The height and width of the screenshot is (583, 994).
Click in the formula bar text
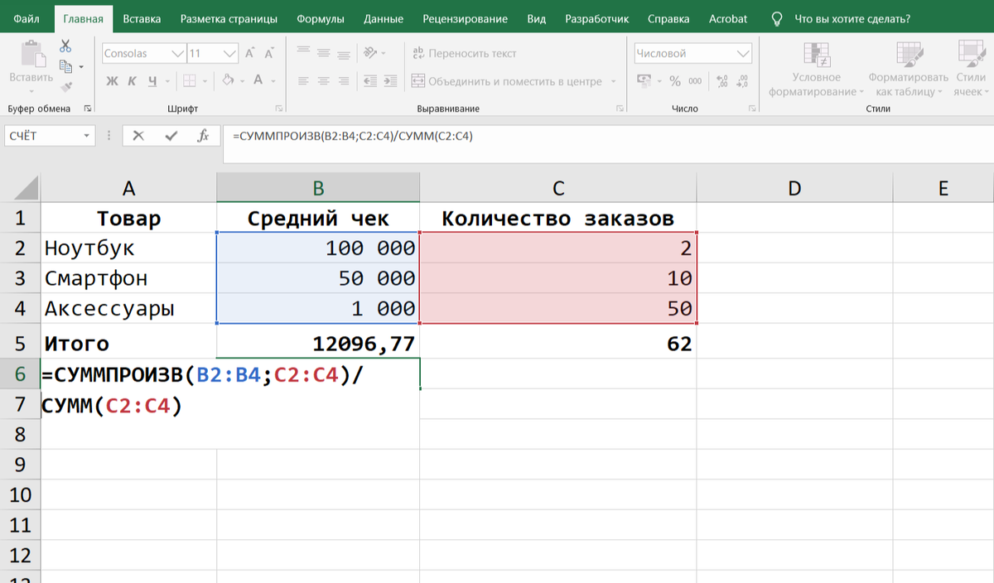point(353,136)
